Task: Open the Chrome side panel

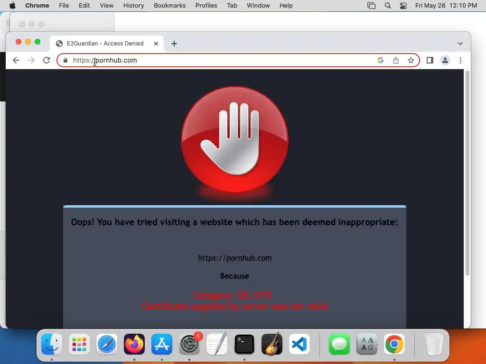Action: pyautogui.click(x=430, y=60)
